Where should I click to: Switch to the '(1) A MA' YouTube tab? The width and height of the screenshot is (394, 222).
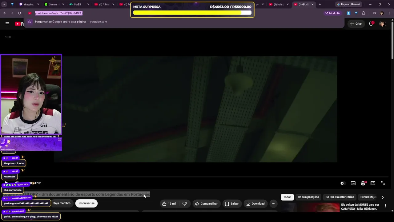[x=104, y=4]
